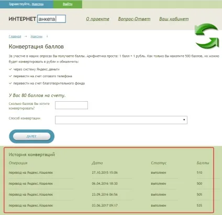Click the Дата column header
This screenshot has height=215, width=222.
pos(97,163)
